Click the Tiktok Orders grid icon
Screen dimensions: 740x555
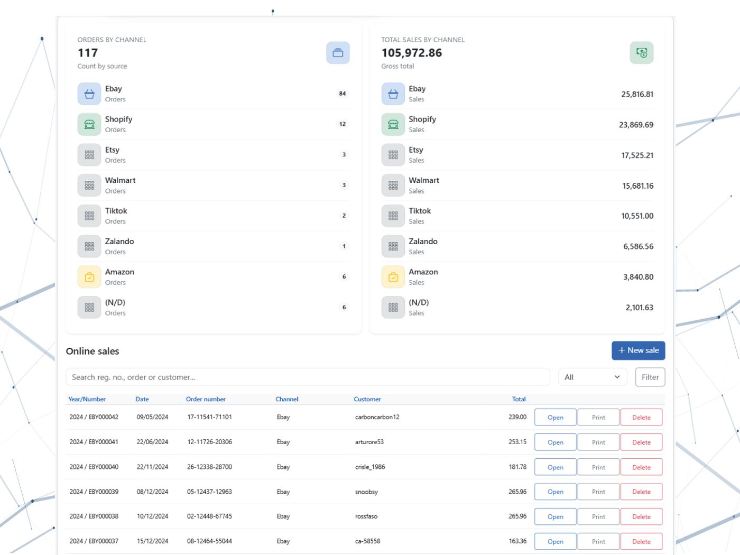(89, 216)
